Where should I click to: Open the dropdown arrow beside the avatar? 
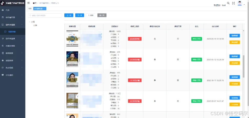244,5
